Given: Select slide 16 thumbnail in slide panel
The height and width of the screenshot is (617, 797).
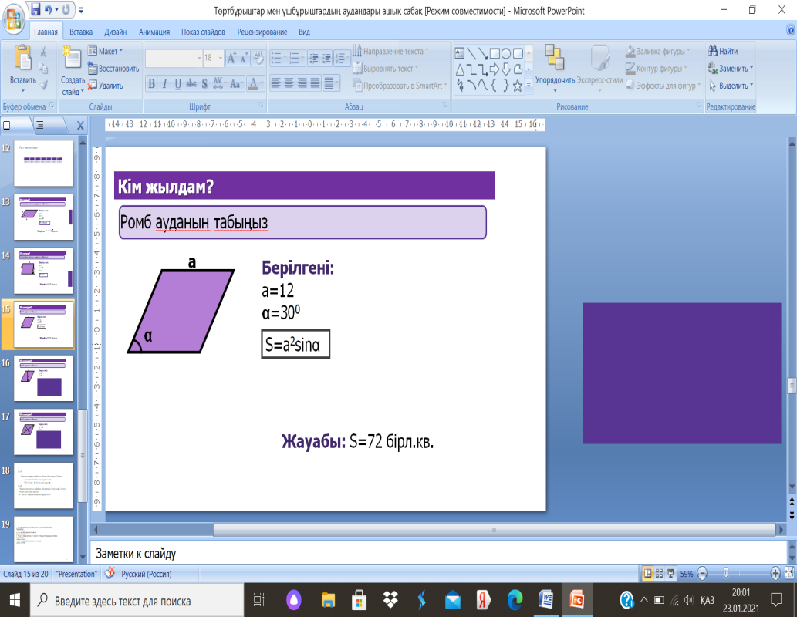Looking at the screenshot, I should coord(43,379).
